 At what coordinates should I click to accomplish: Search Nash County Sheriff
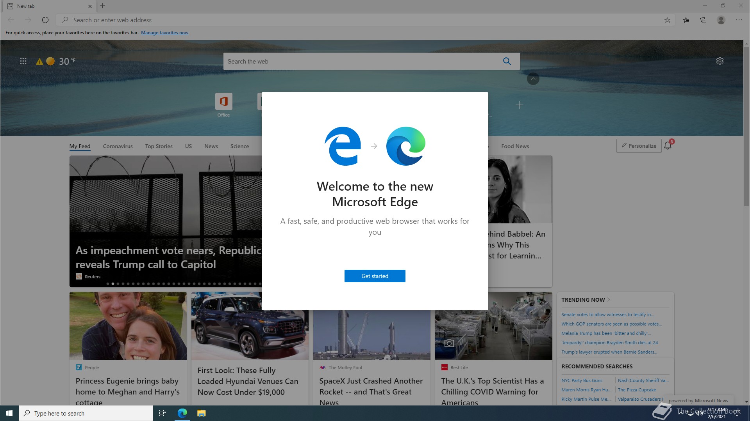pos(643,380)
